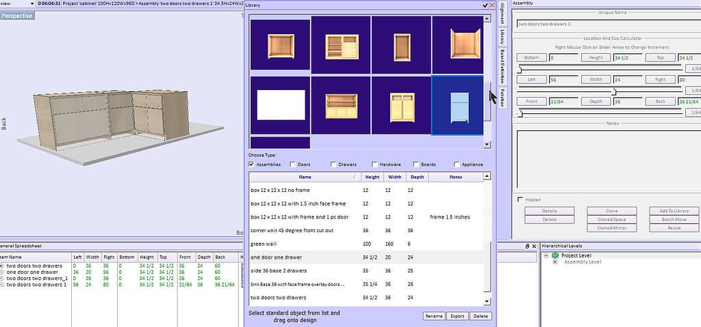Uncheck the Assemblies type checkbox
This screenshot has height=327, width=701.
point(251,165)
